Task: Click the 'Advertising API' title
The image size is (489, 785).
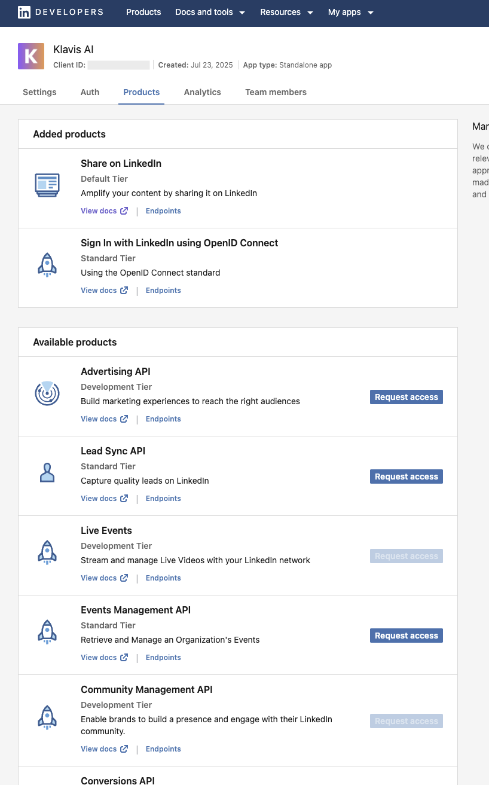Action: point(115,371)
